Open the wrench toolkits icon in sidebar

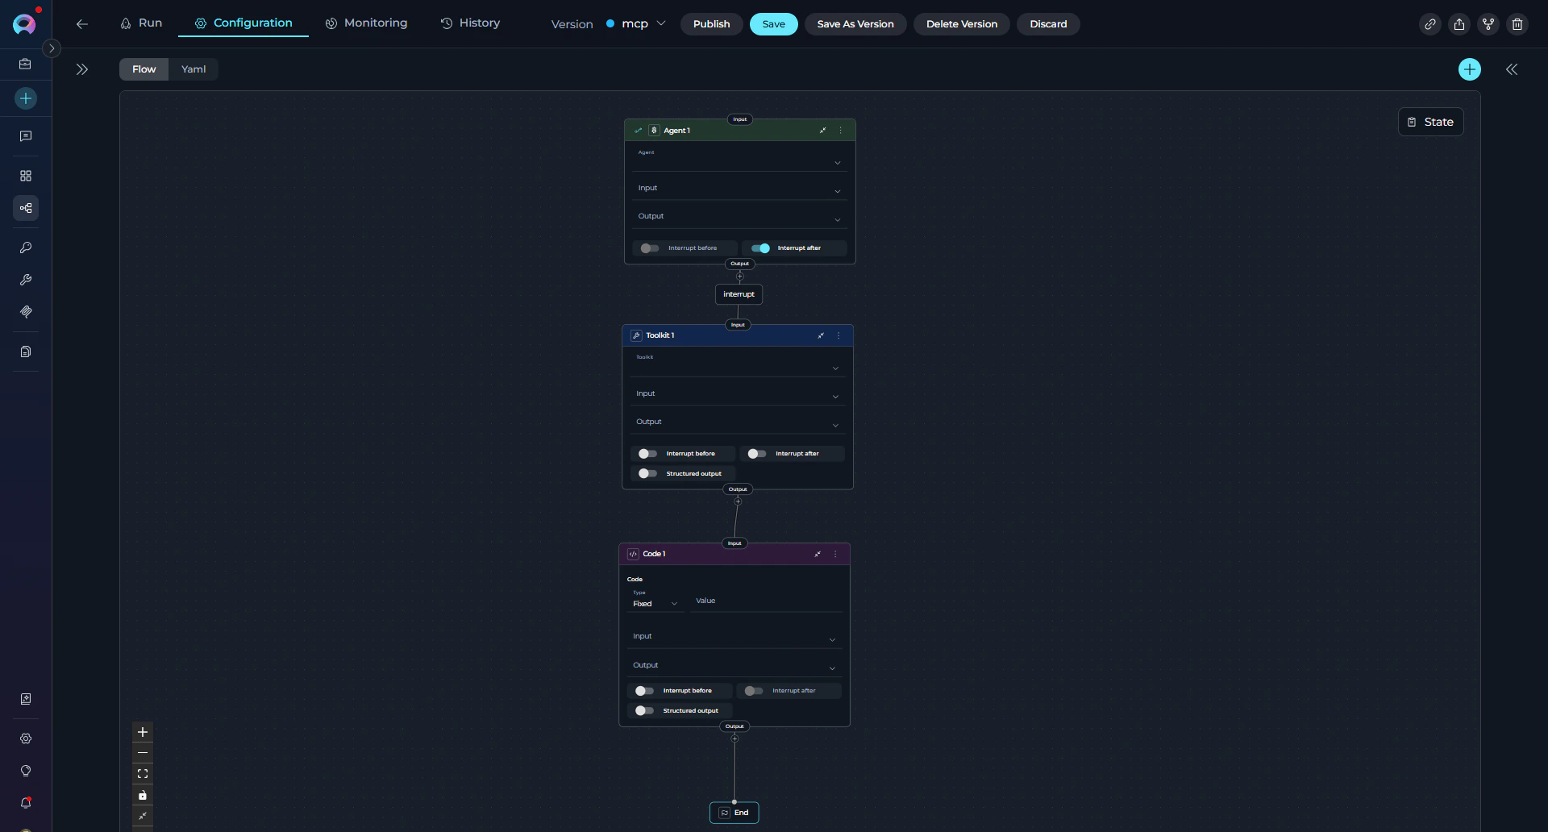coord(26,280)
